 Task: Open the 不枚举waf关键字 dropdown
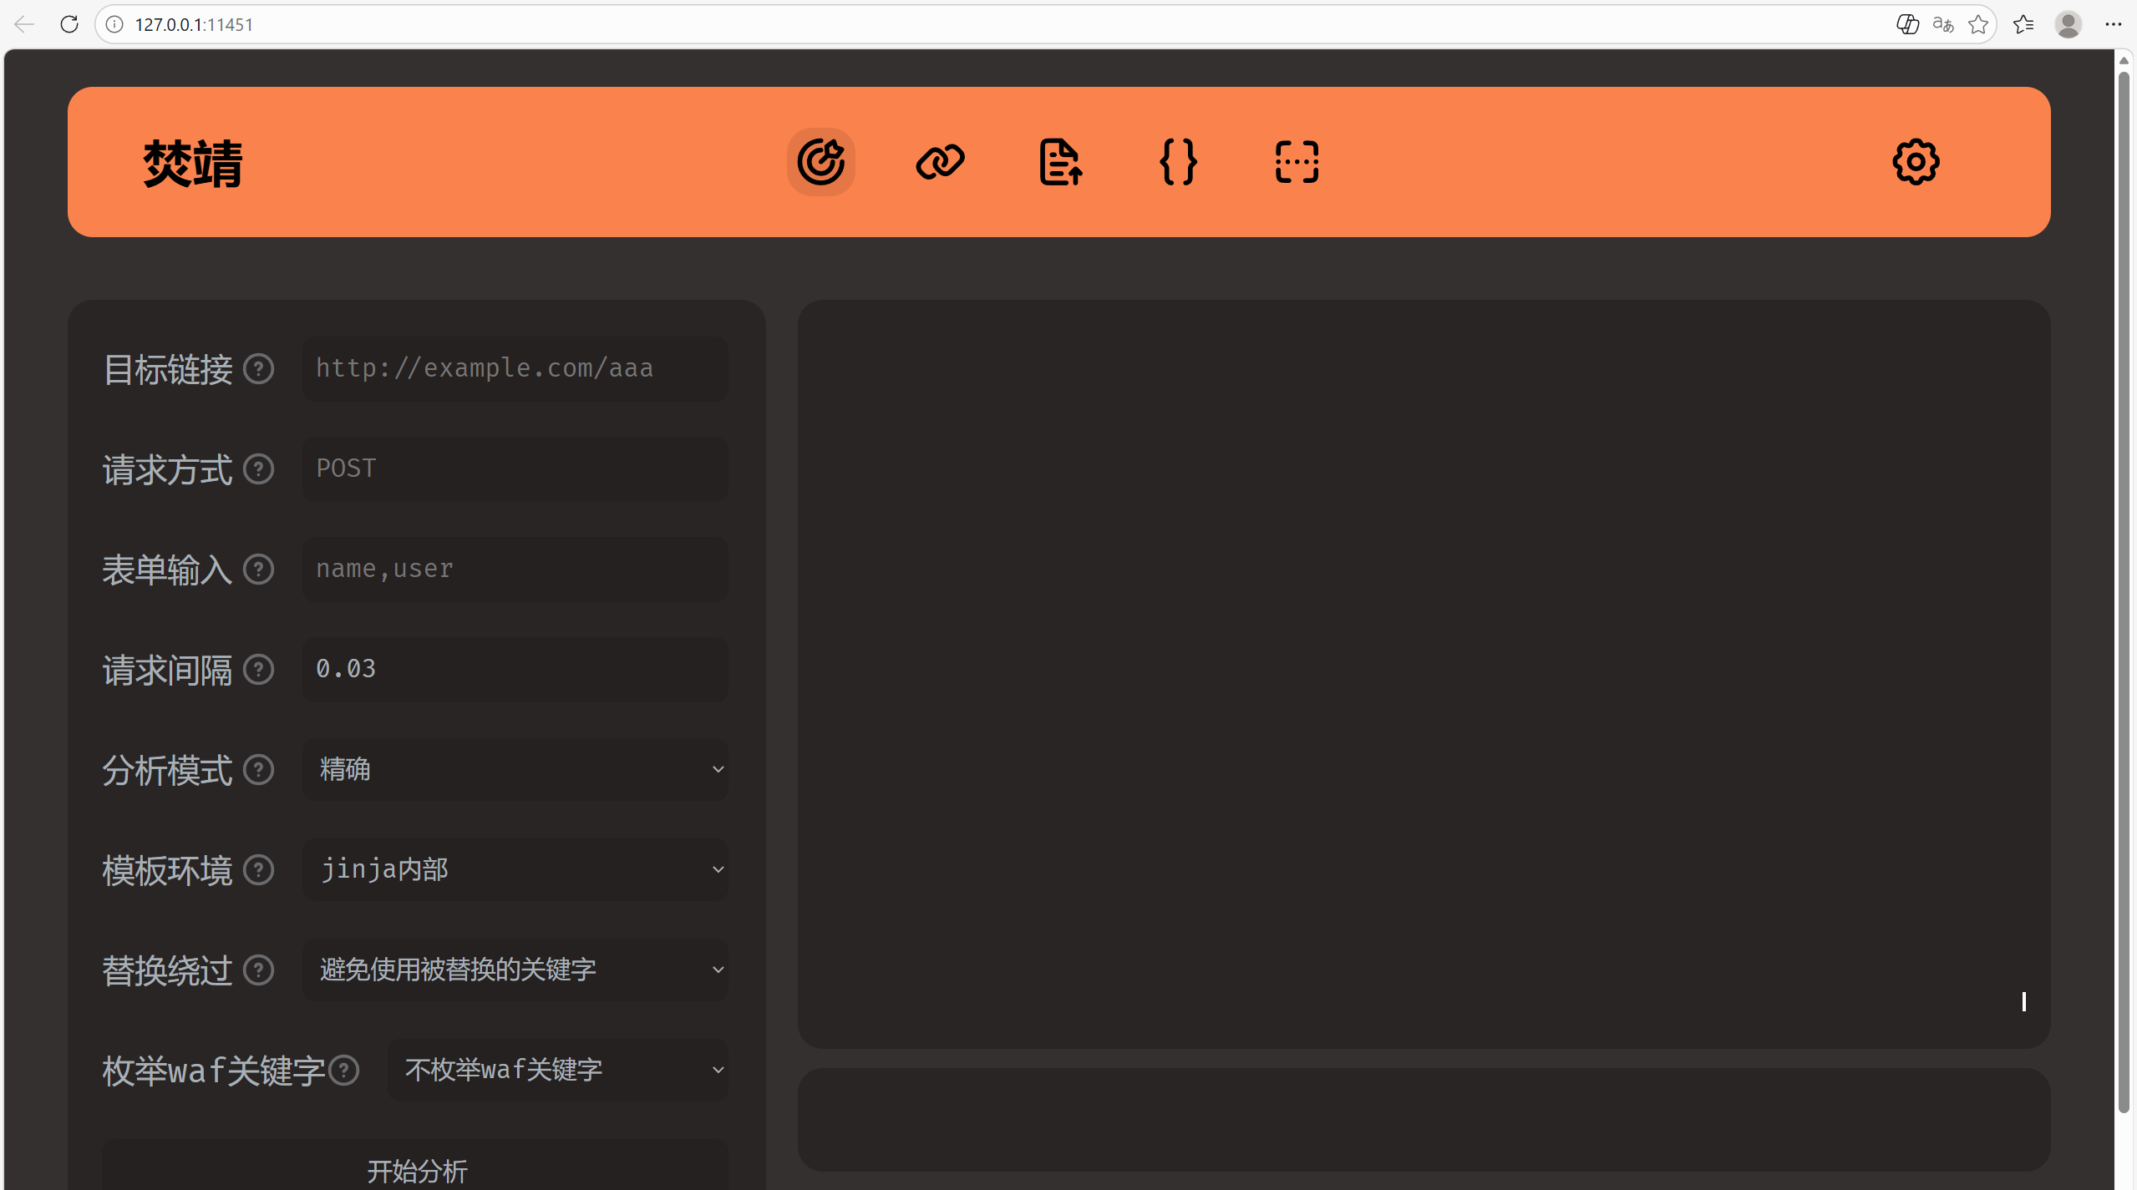557,1070
